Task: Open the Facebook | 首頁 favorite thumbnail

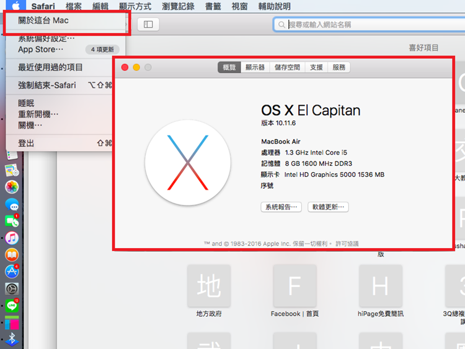Action: coord(294,286)
